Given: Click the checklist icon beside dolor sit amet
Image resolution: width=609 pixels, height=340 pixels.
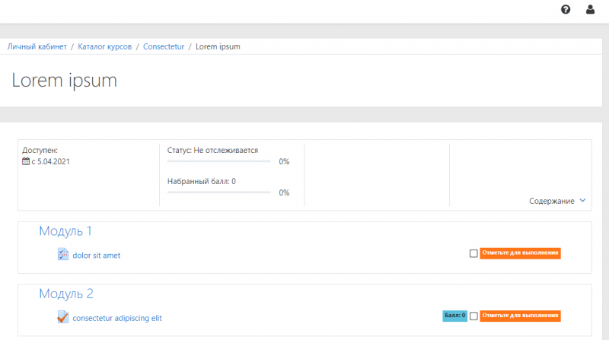Looking at the screenshot, I should tap(63, 254).
